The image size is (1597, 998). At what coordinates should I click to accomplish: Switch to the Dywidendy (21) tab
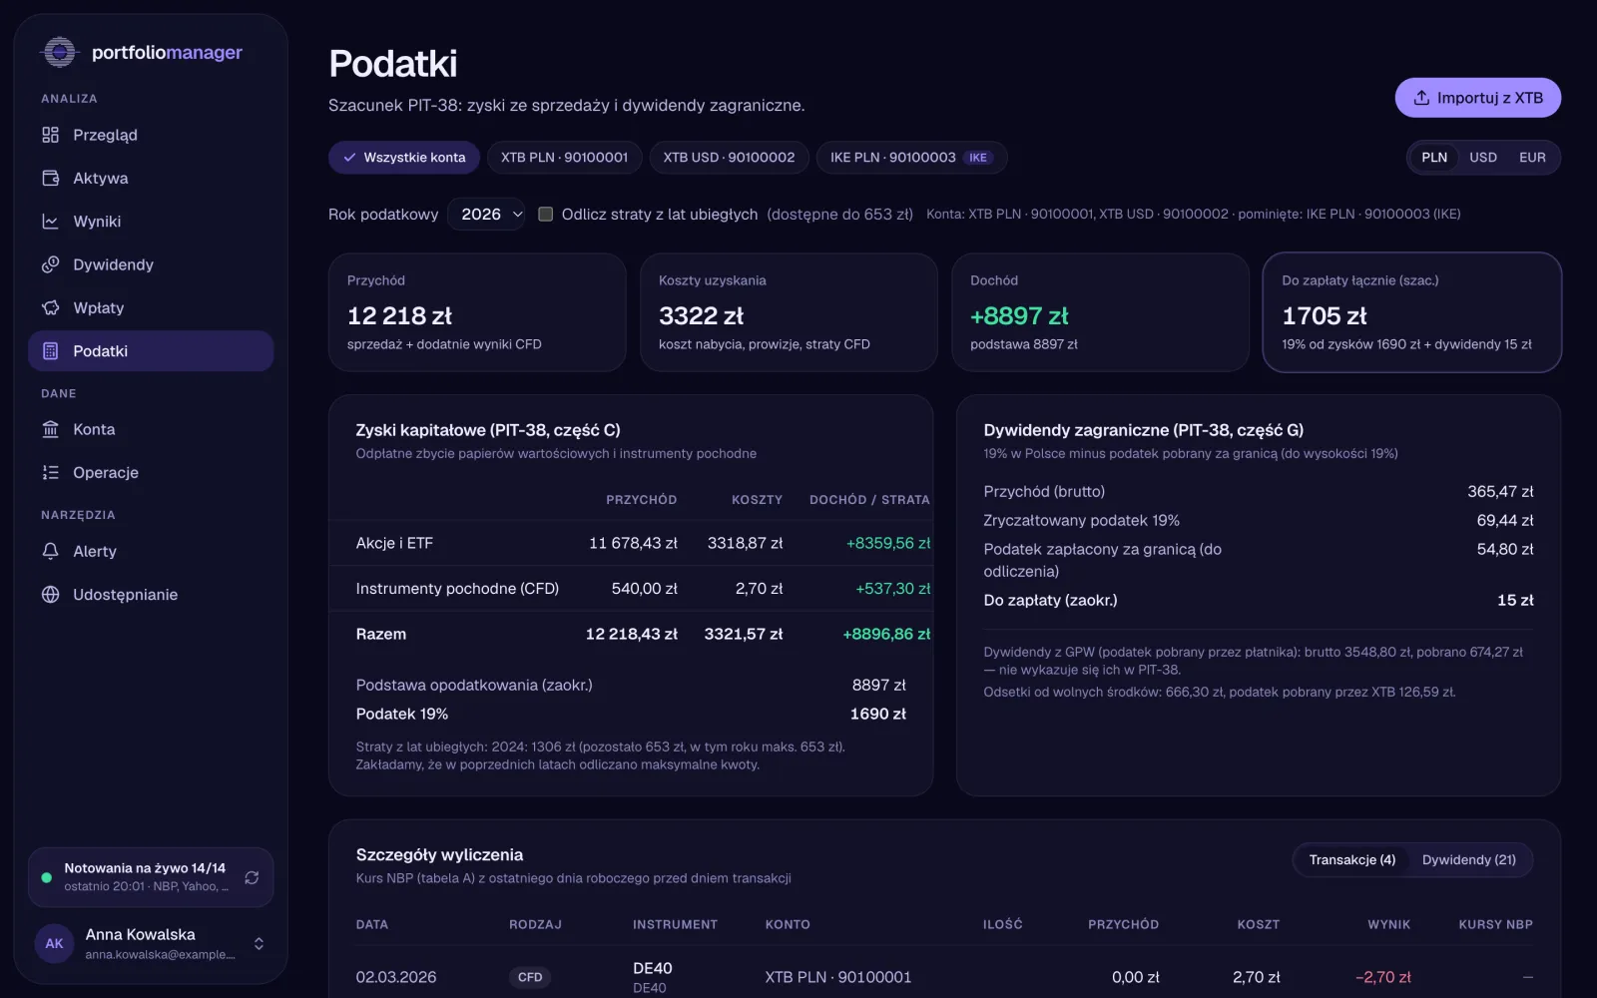click(1469, 859)
